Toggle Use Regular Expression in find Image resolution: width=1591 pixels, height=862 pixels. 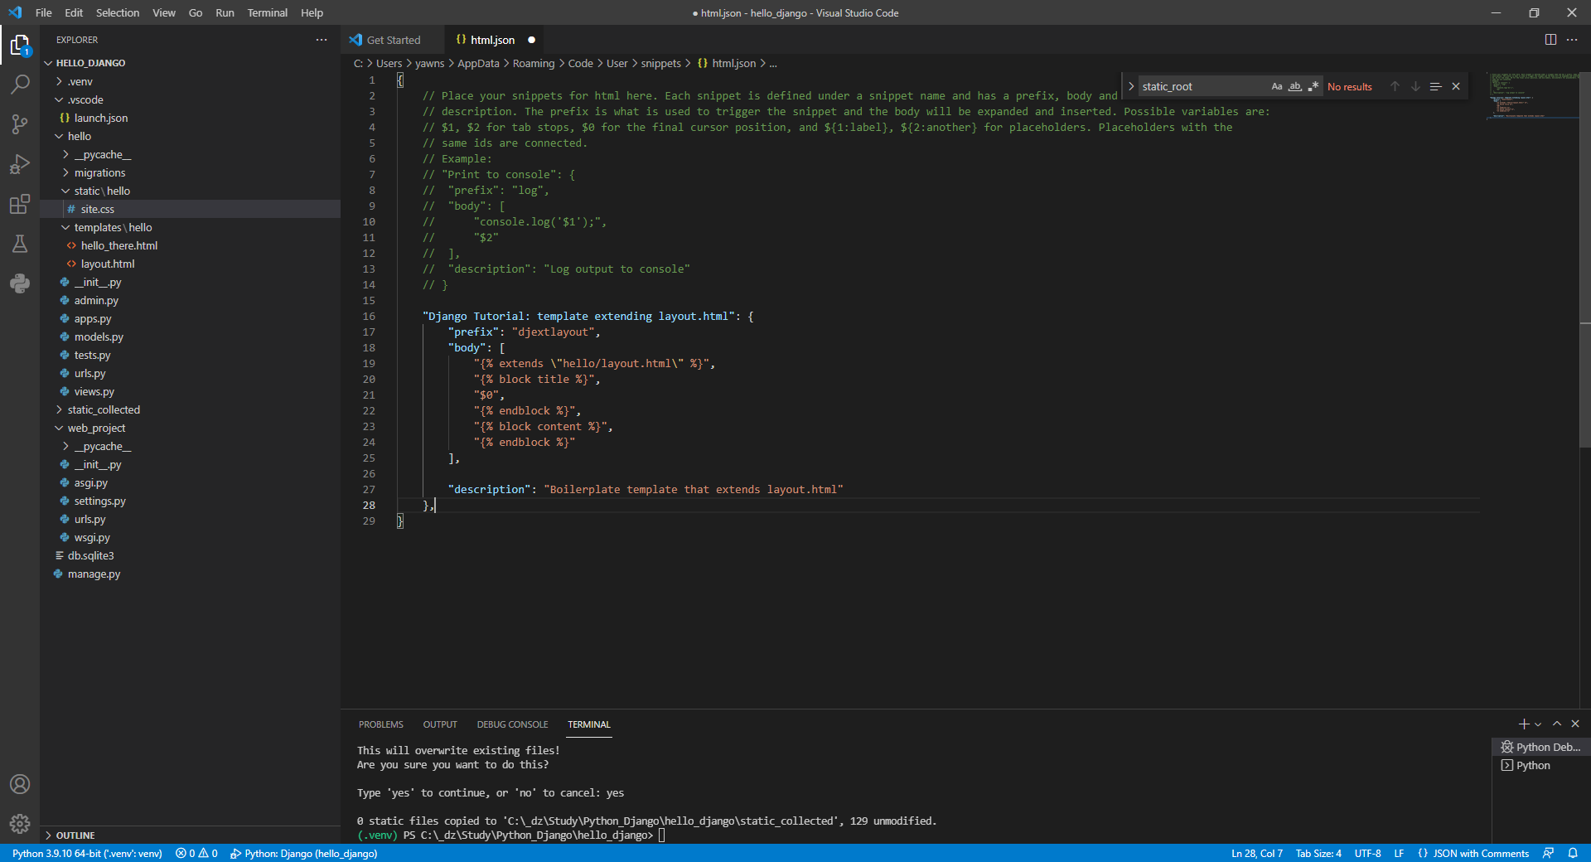pos(1313,86)
